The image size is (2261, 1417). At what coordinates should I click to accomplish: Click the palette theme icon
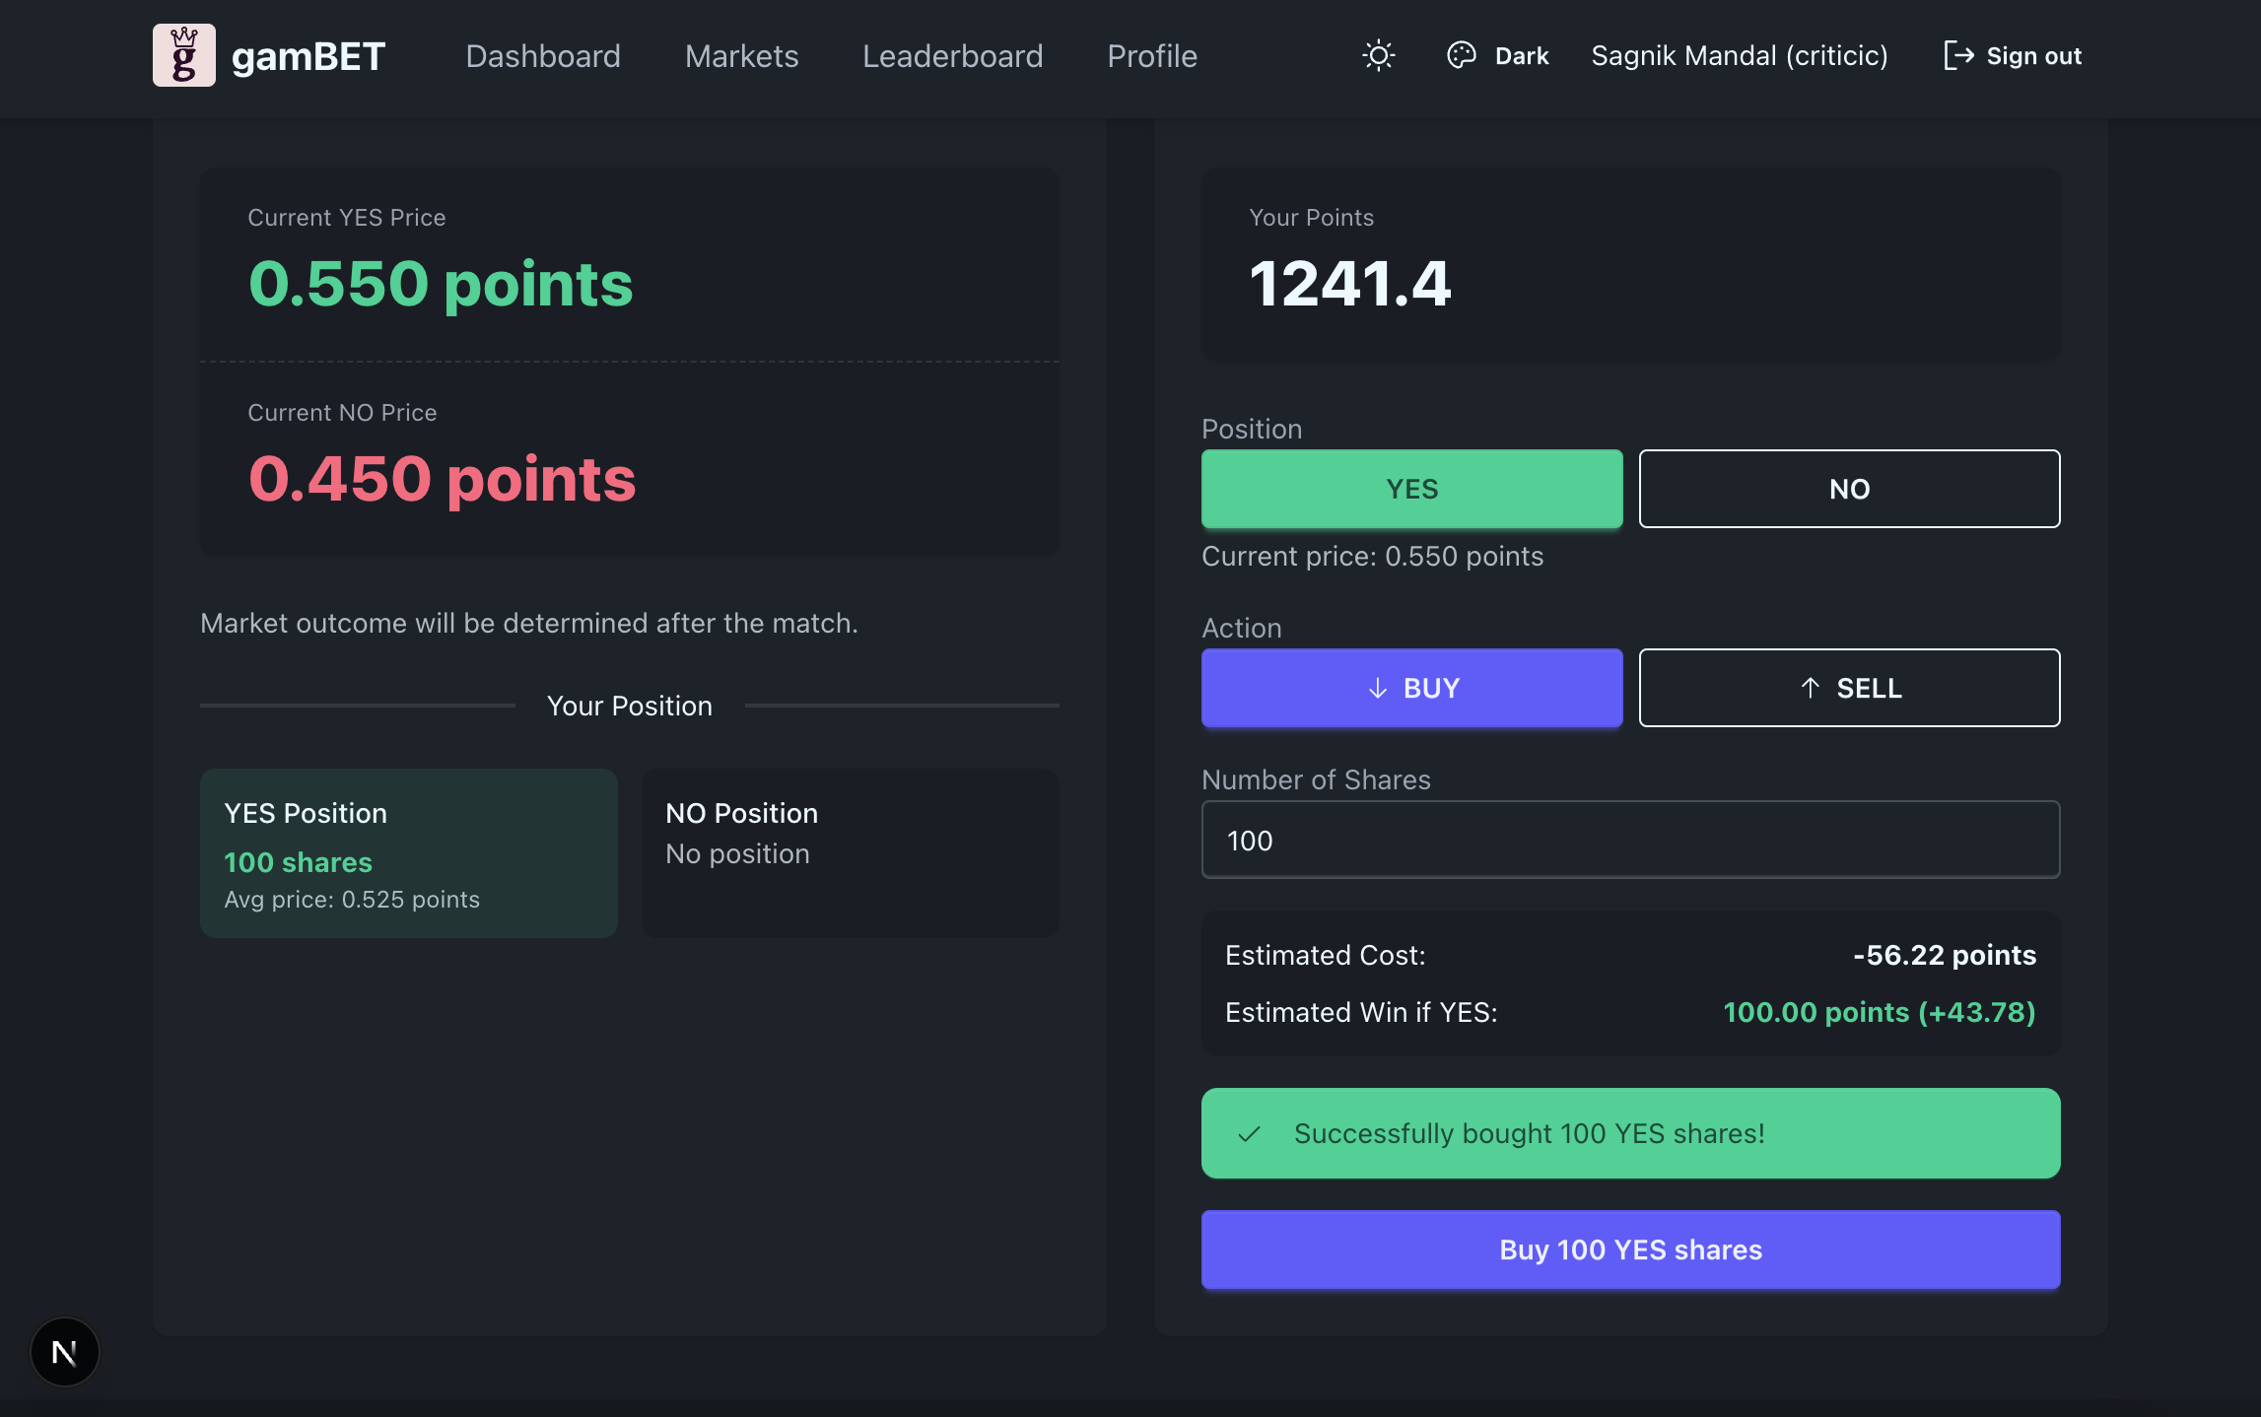click(1461, 55)
